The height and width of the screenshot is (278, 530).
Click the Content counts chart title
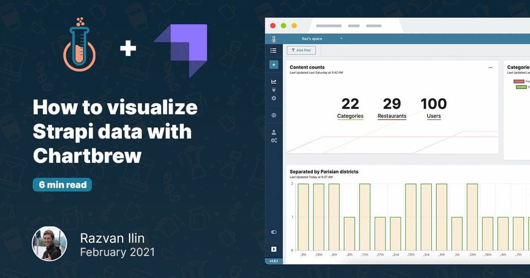307,67
